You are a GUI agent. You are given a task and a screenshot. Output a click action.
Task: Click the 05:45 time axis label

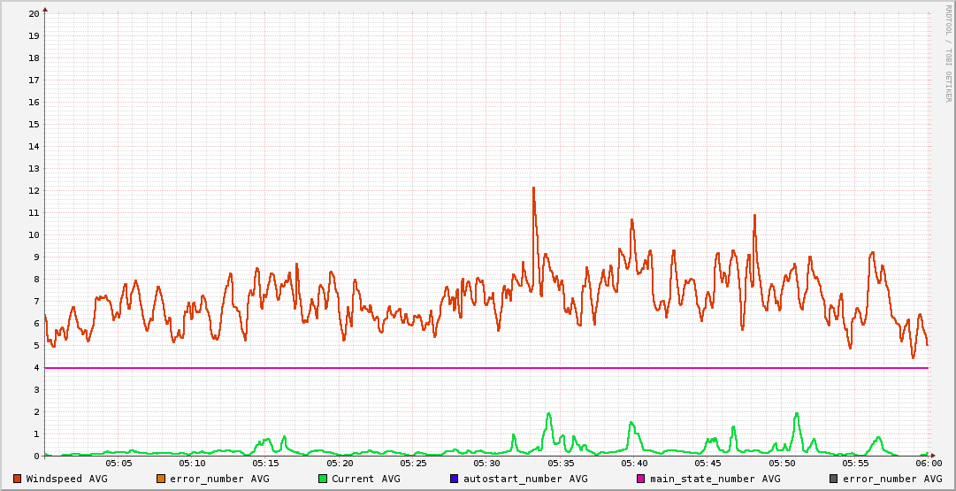pyautogui.click(x=707, y=463)
